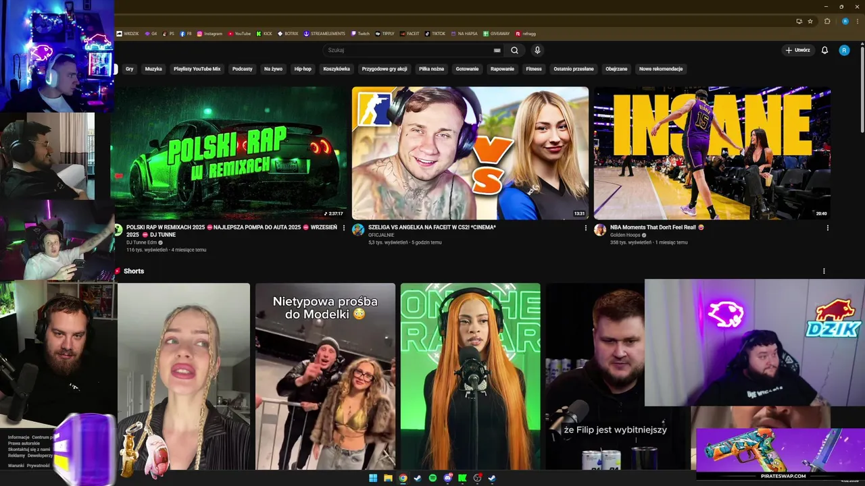
Task: Select the Koszykówka filter chip
Action: coord(337,69)
